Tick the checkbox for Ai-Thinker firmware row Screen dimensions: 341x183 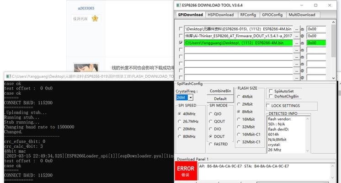[x=181, y=36]
